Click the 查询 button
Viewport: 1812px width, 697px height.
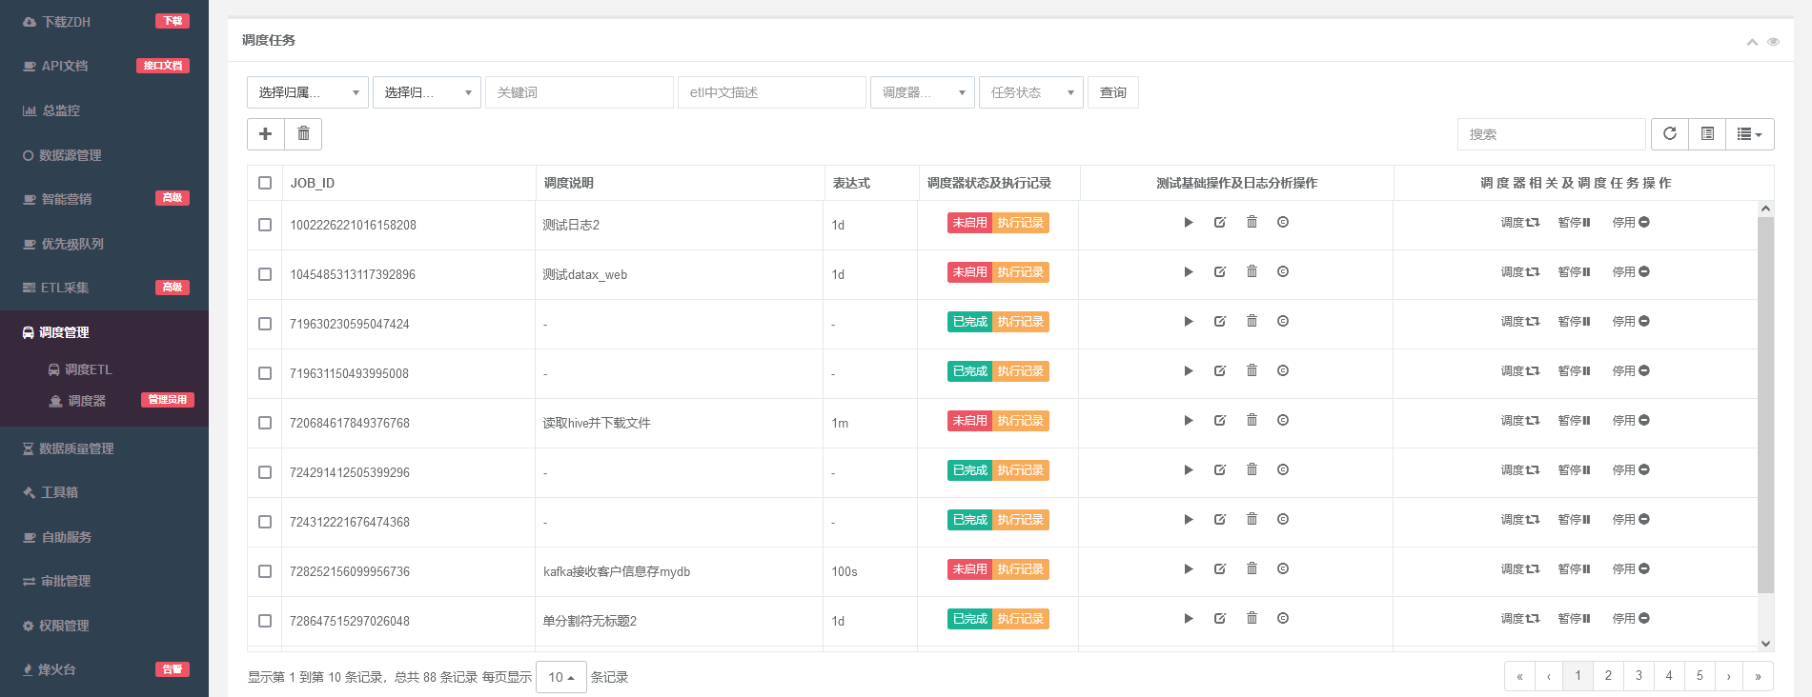(1113, 92)
